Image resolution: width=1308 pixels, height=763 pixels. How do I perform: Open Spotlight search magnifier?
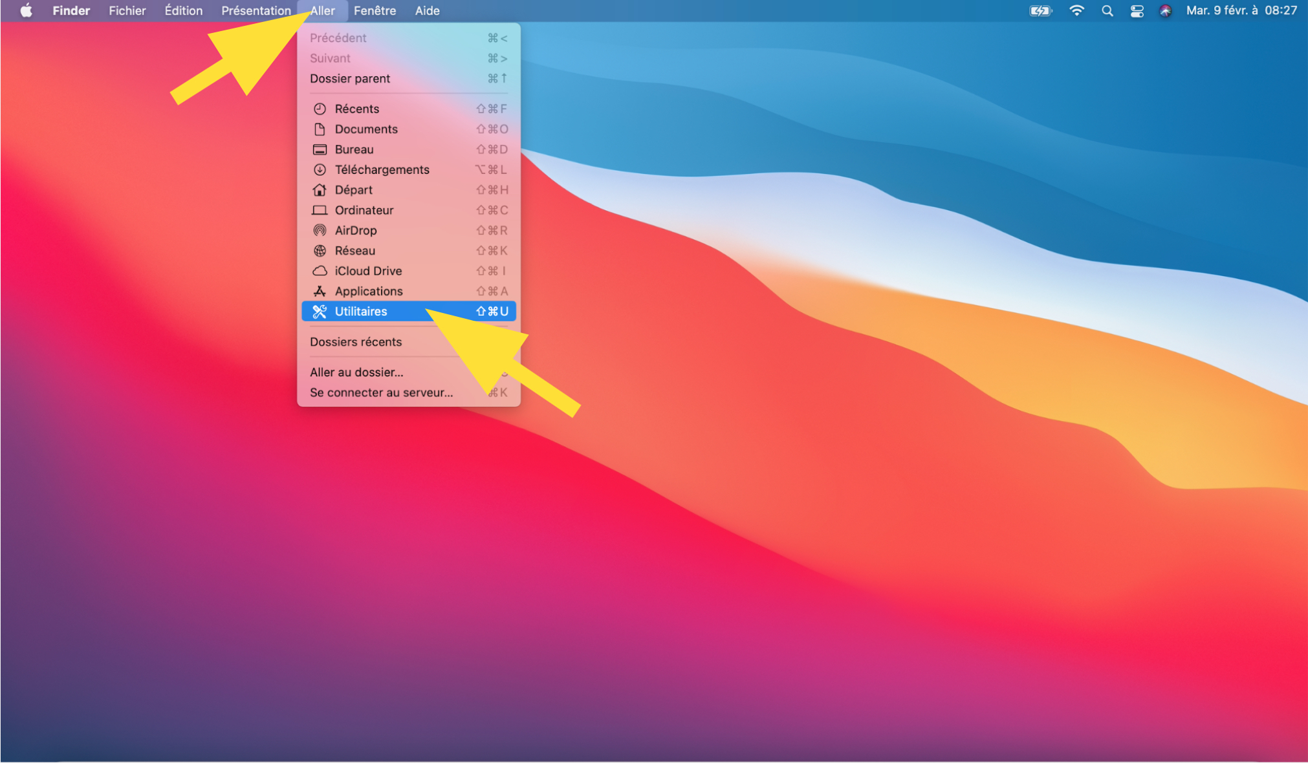pos(1107,10)
